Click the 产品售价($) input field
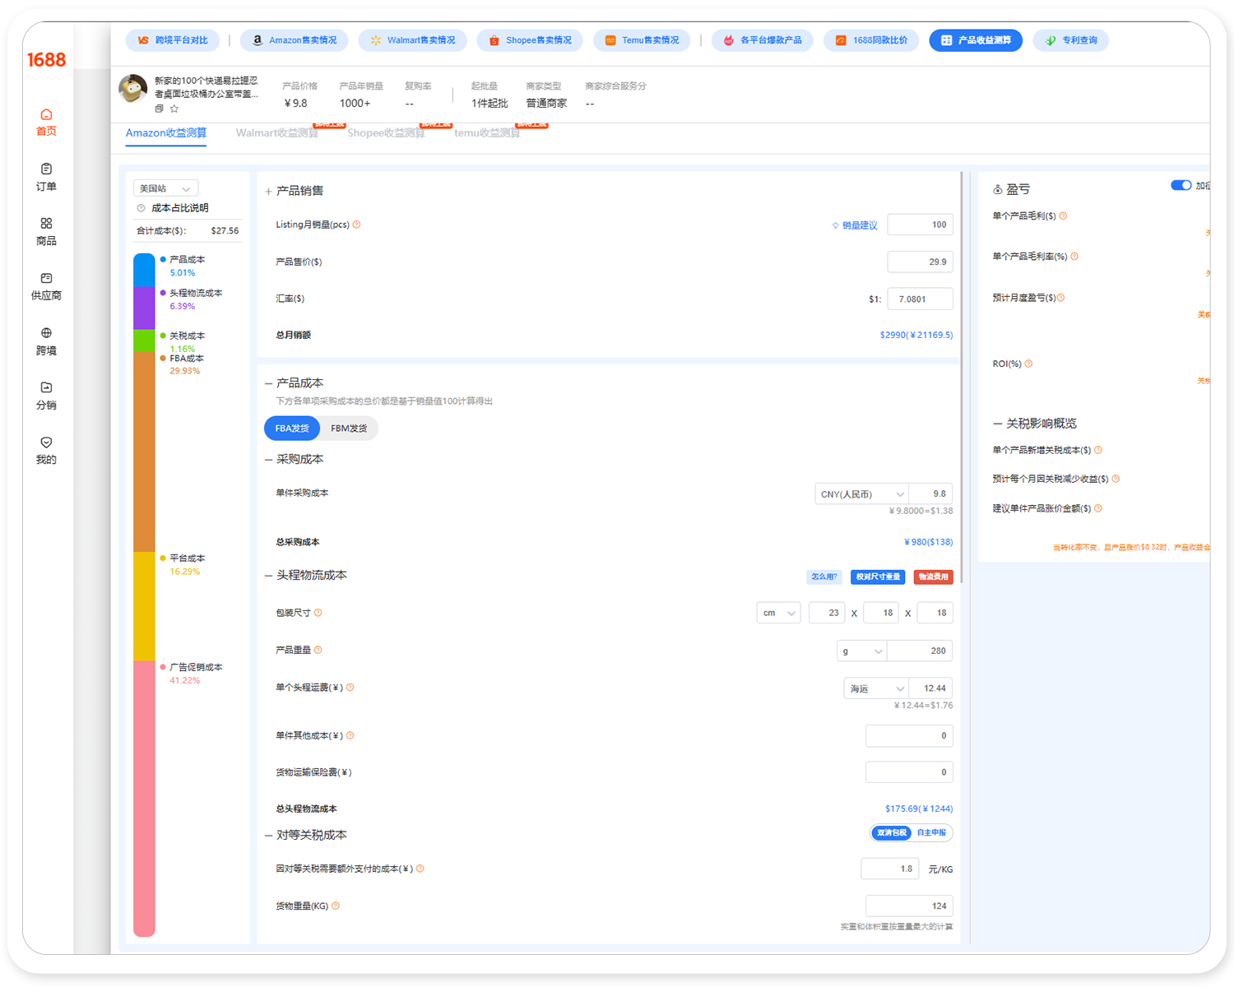The height and width of the screenshot is (987, 1234). 920,262
